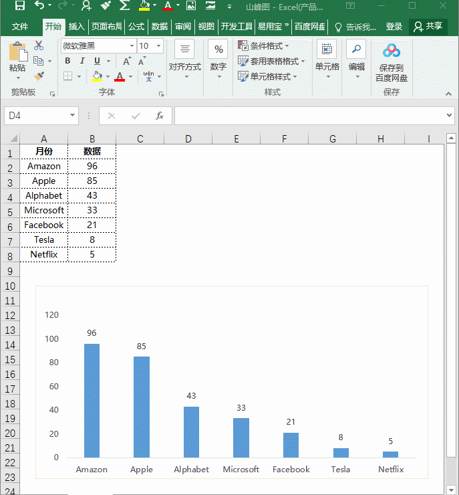Click the Format Painter brush in clipboard group
The width and height of the screenshot is (459, 495).
pos(39,76)
